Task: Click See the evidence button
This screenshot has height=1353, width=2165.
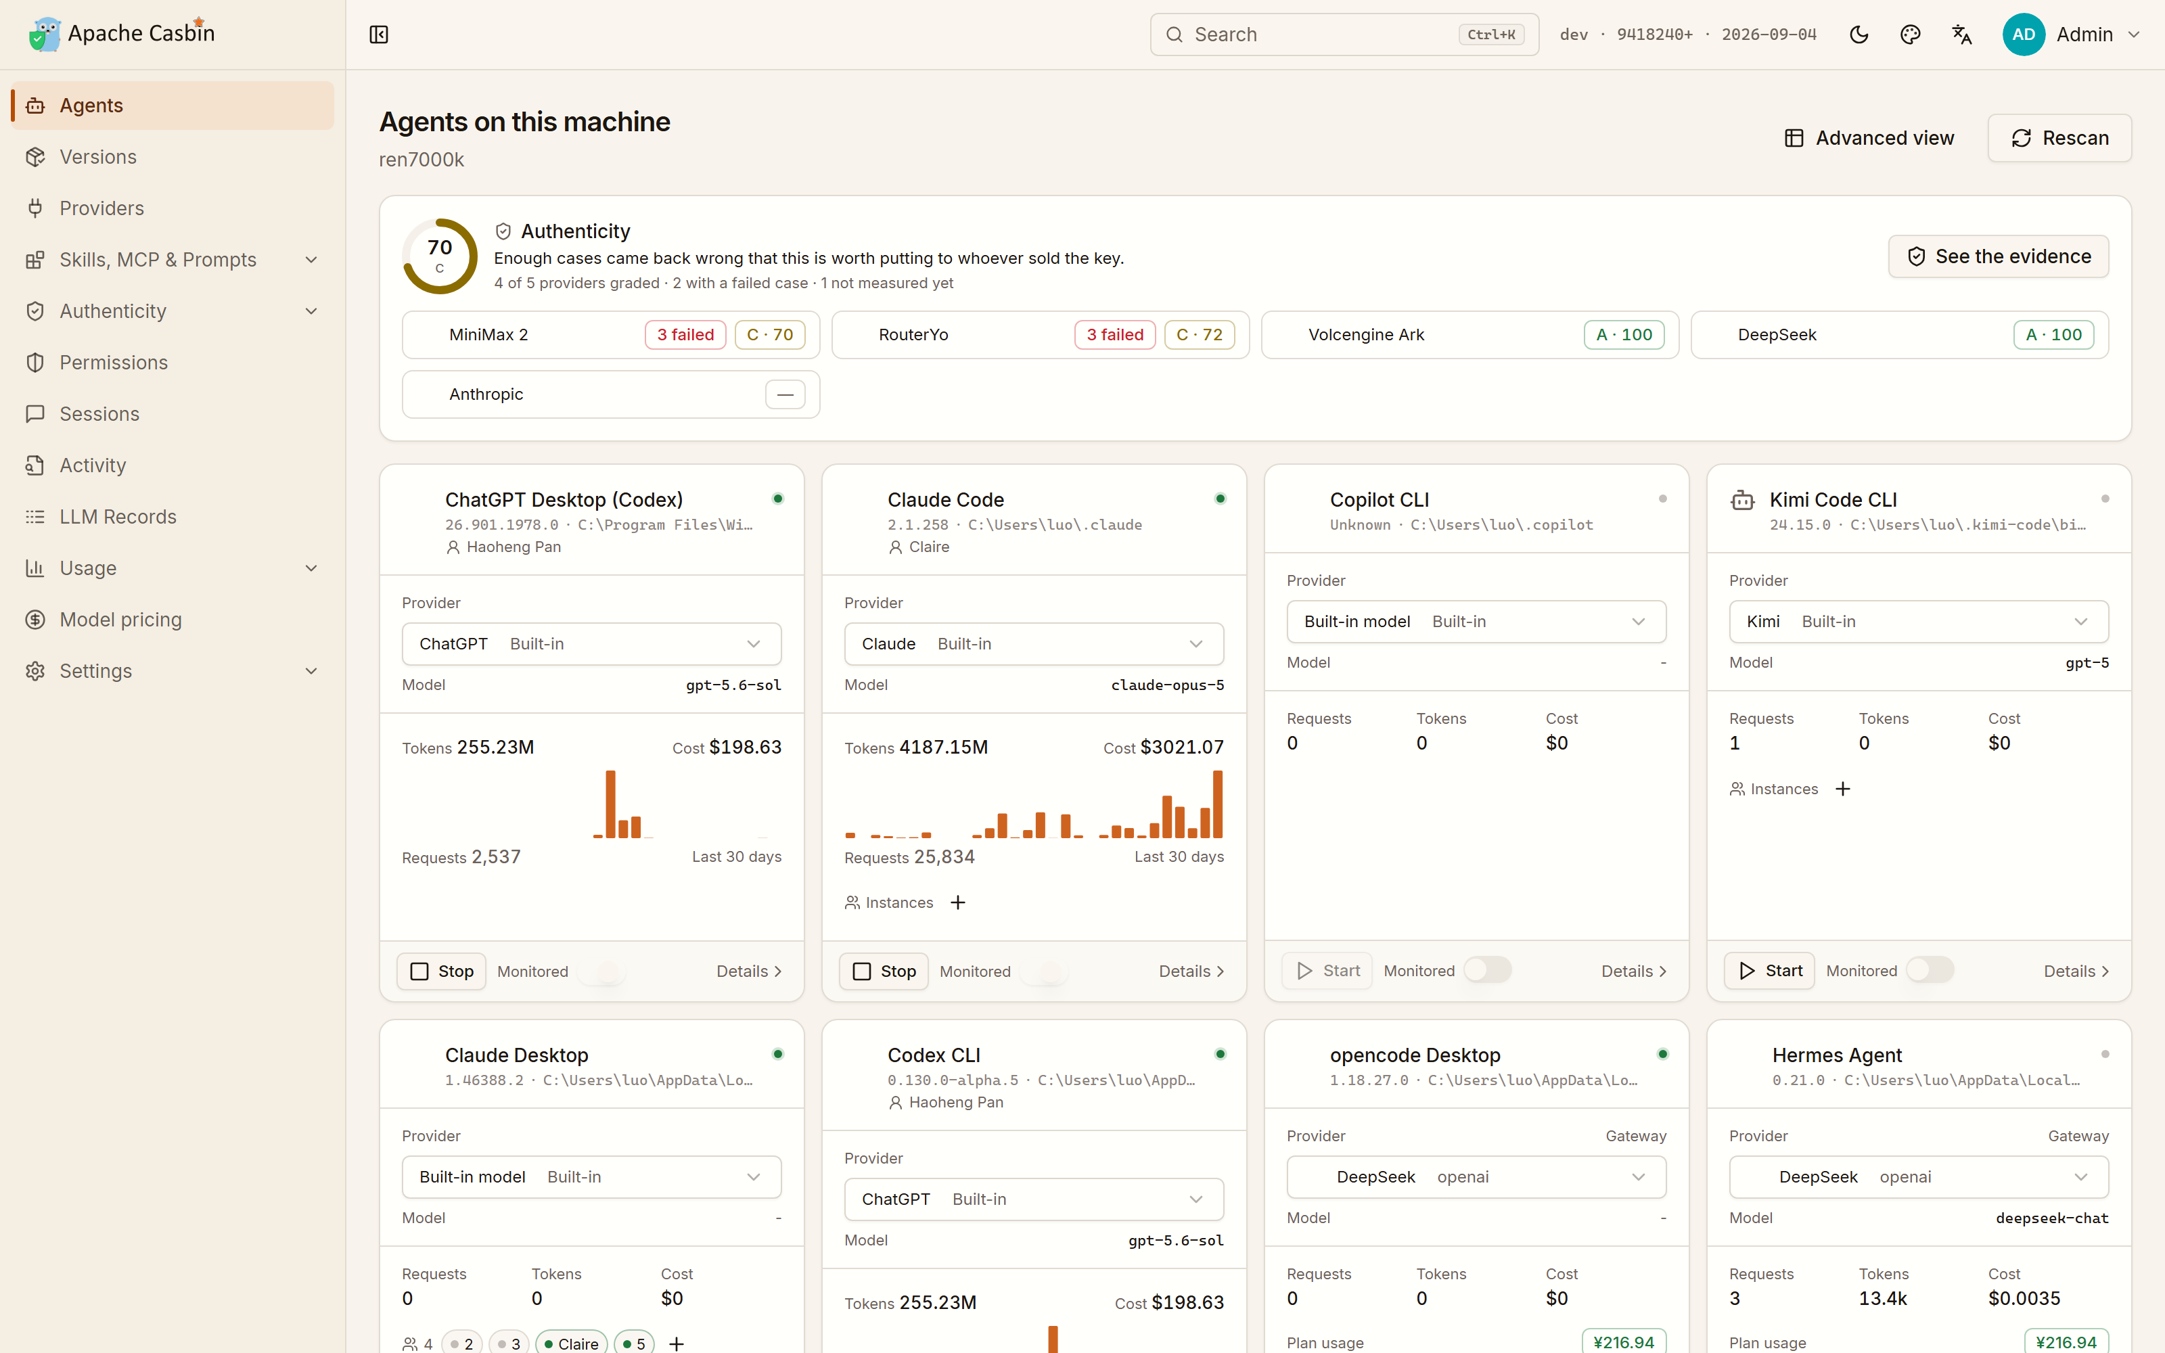Action: [x=1998, y=256]
